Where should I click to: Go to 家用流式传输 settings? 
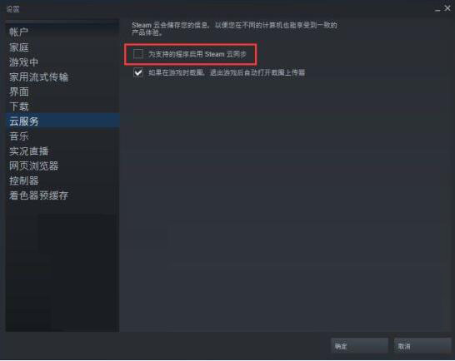38,77
